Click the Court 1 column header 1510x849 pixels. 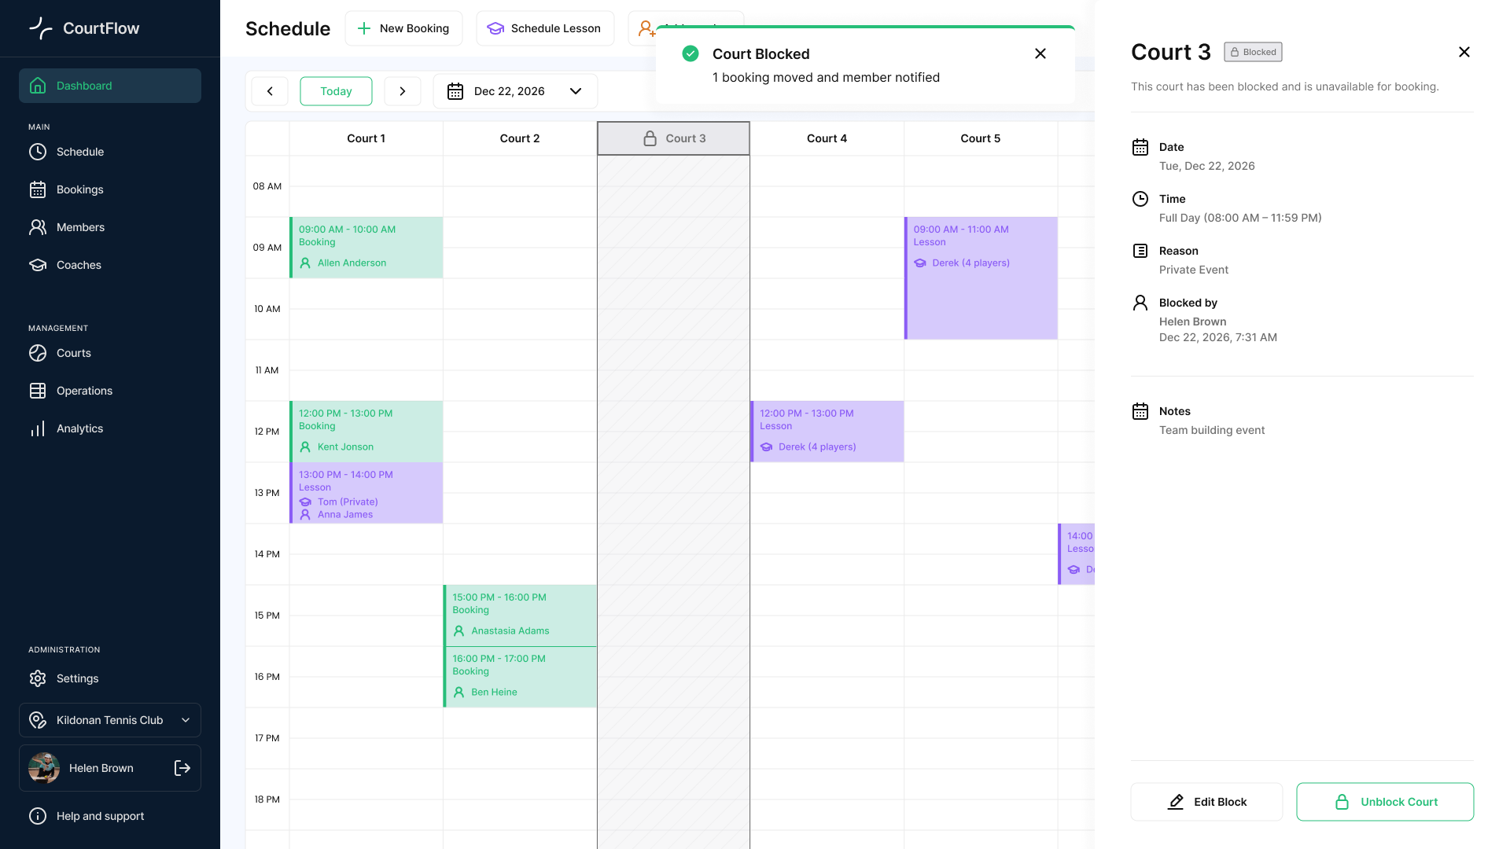pyautogui.click(x=366, y=138)
